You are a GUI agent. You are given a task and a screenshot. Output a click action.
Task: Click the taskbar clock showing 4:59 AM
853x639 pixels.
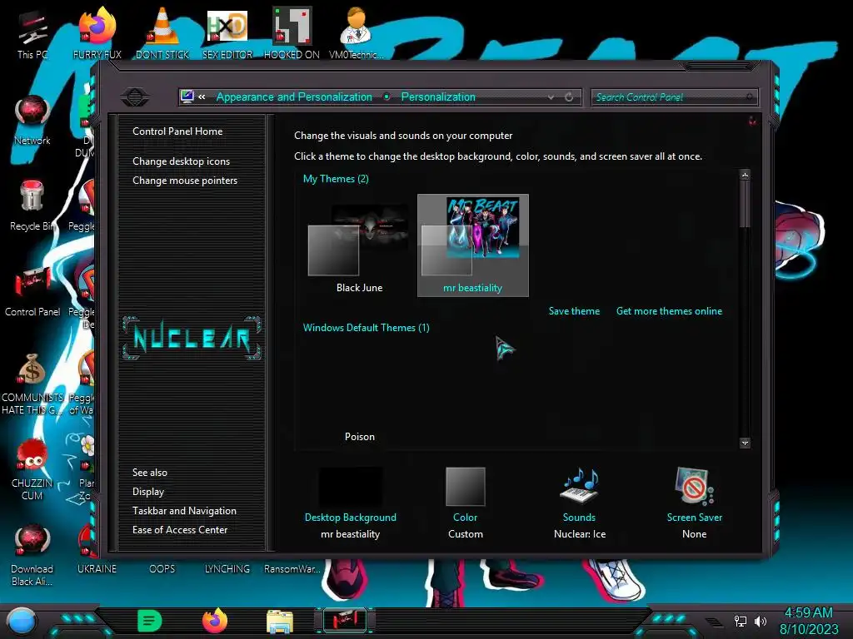(808, 612)
